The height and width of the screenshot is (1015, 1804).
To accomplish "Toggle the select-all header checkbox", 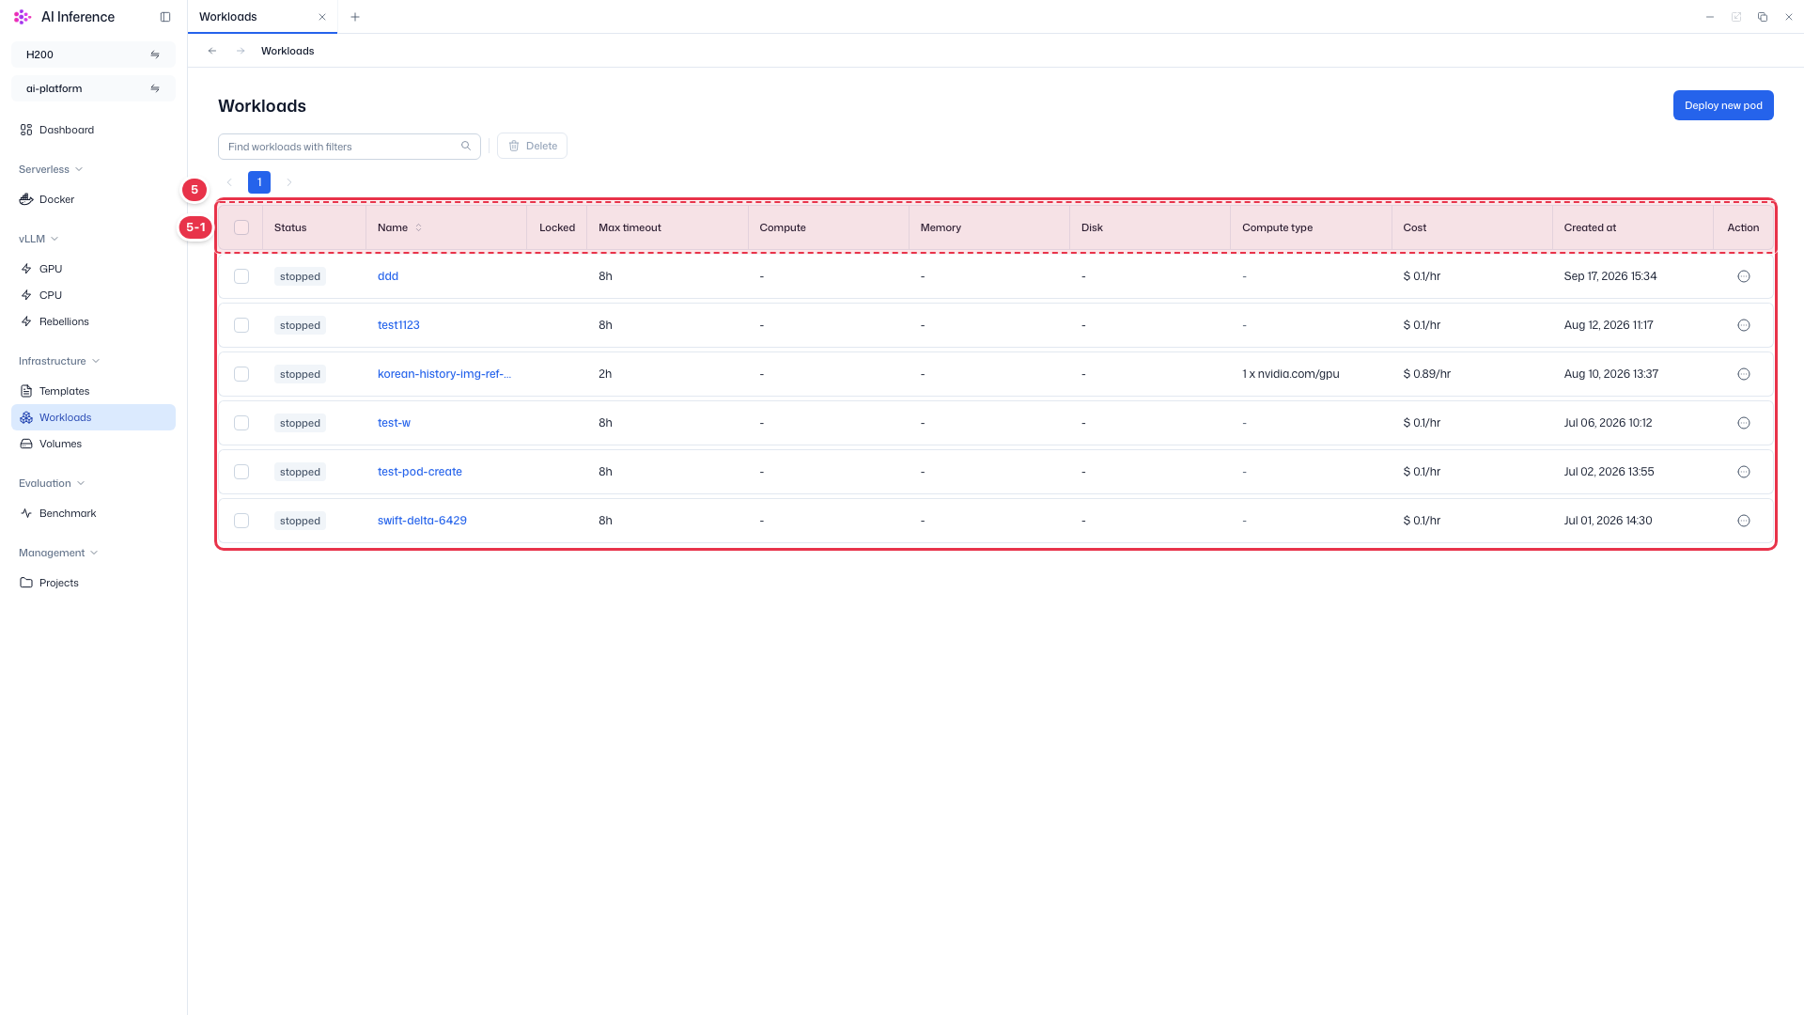I will [x=241, y=227].
